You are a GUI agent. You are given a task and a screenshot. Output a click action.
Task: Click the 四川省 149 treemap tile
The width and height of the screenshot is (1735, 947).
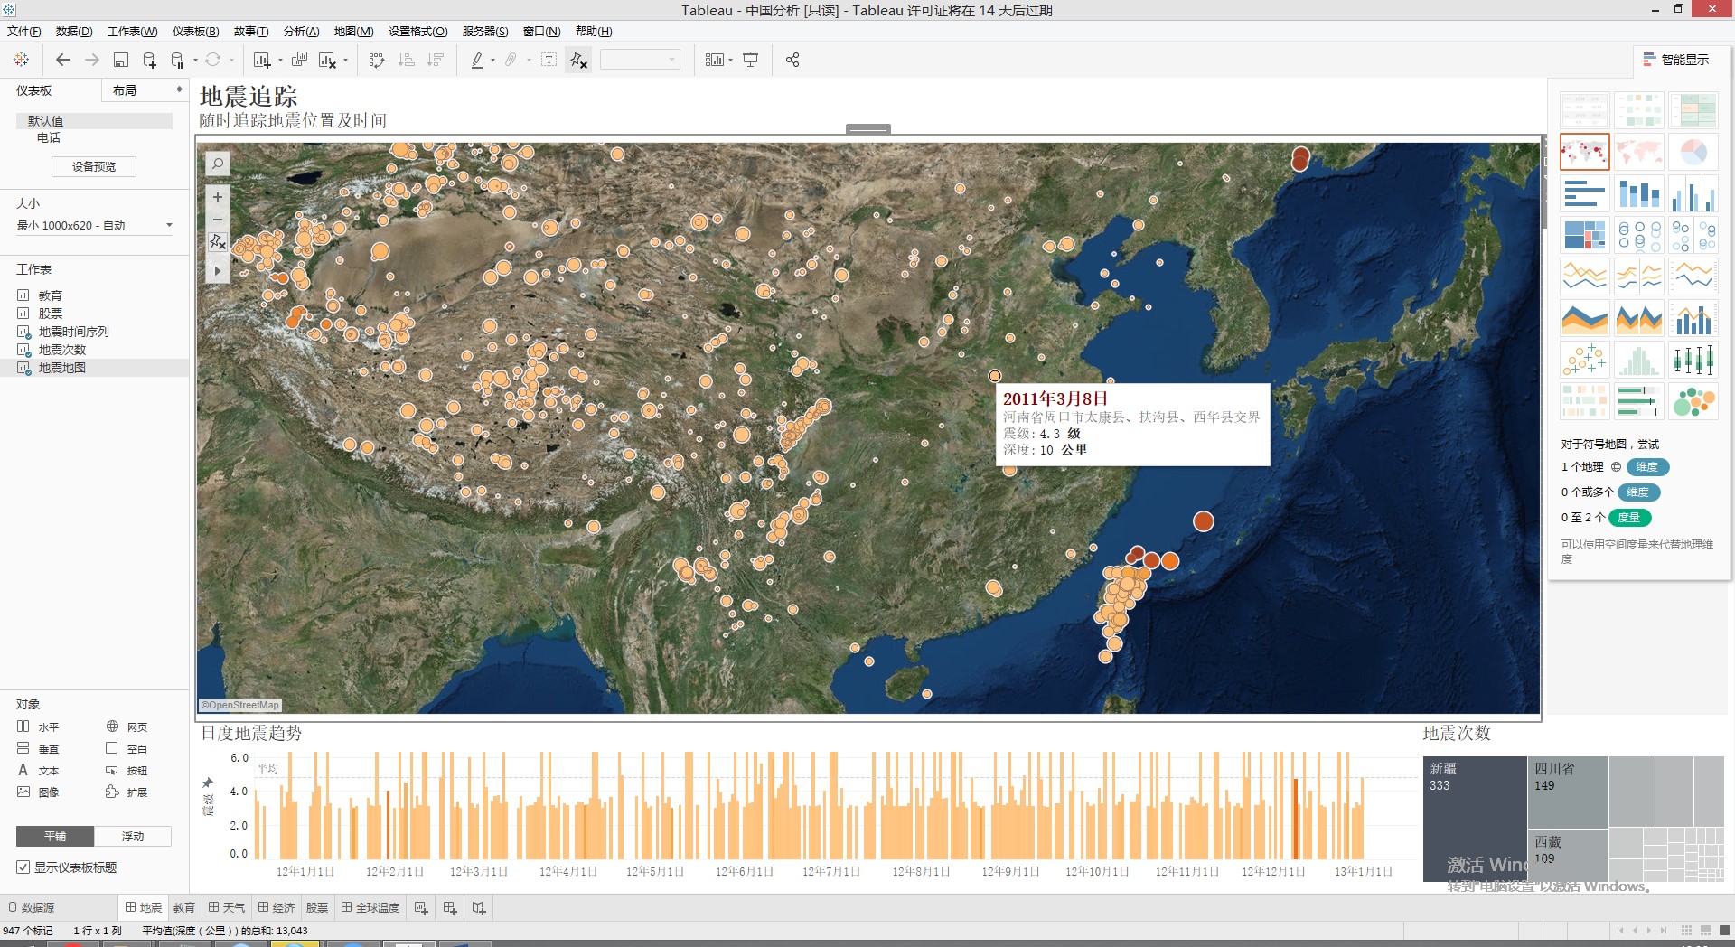(x=1568, y=792)
